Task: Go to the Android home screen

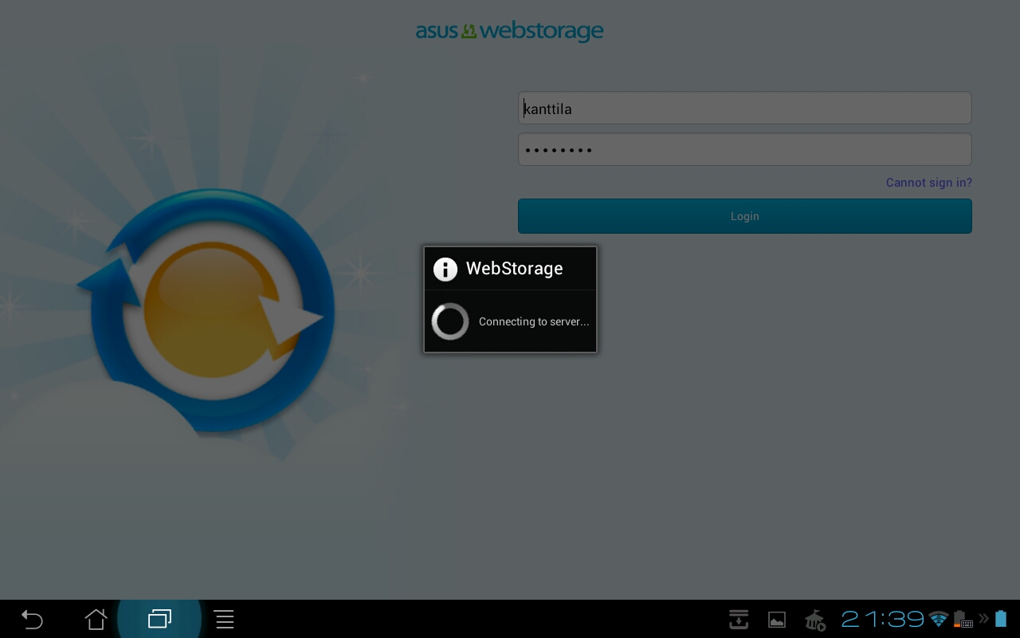Action: tap(96, 619)
